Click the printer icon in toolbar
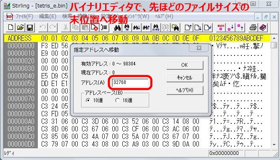The image size is (280, 160). point(253,27)
